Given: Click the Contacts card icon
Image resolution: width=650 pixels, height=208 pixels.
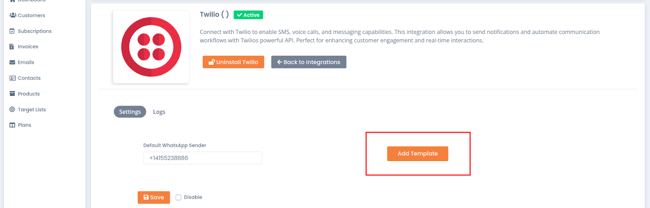Looking at the screenshot, I should 13,78.
